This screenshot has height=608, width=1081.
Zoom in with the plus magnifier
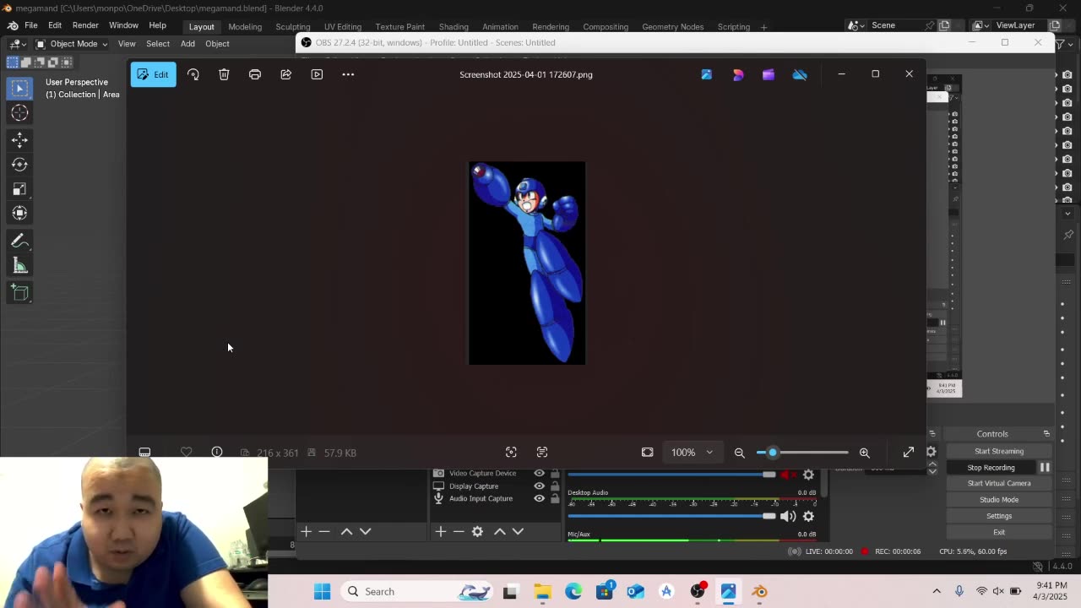[x=864, y=453]
